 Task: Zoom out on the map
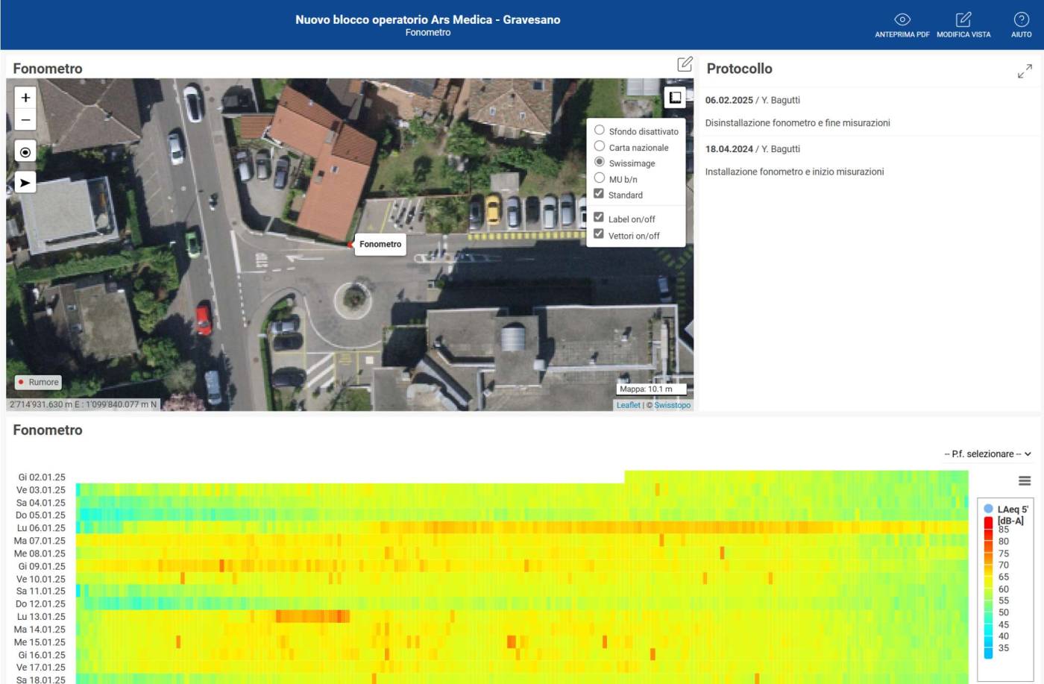(x=25, y=119)
